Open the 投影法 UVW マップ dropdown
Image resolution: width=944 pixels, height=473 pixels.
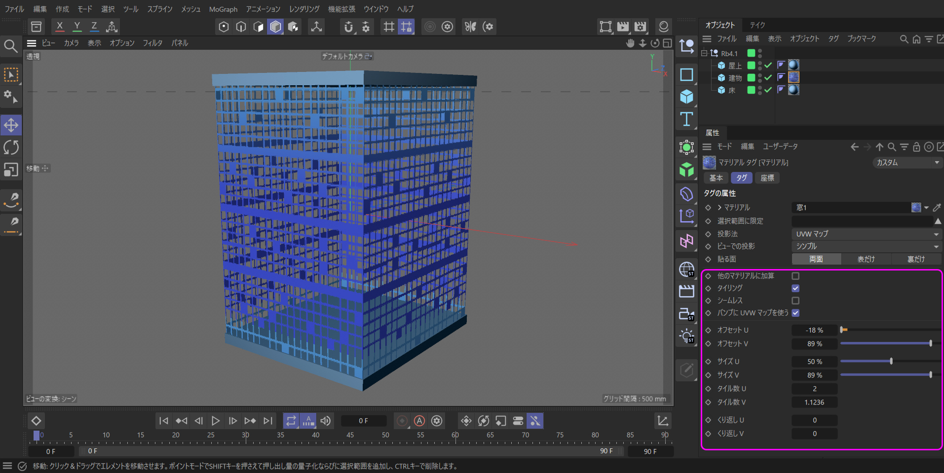coord(866,234)
